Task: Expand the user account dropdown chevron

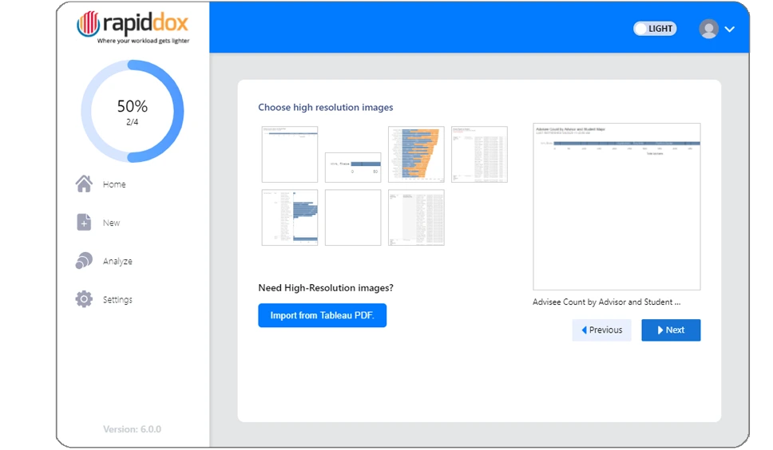Action: [x=730, y=29]
